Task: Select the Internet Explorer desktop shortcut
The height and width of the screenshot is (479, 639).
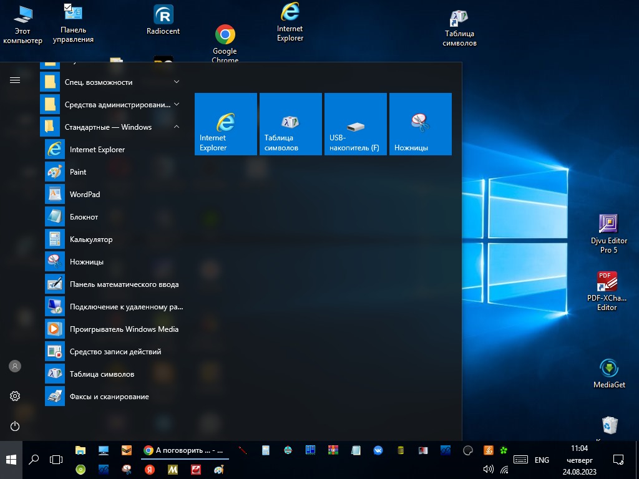Action: coord(290,22)
